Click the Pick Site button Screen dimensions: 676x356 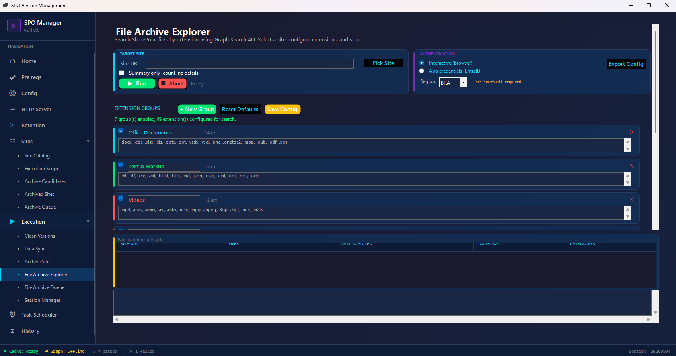383,63
